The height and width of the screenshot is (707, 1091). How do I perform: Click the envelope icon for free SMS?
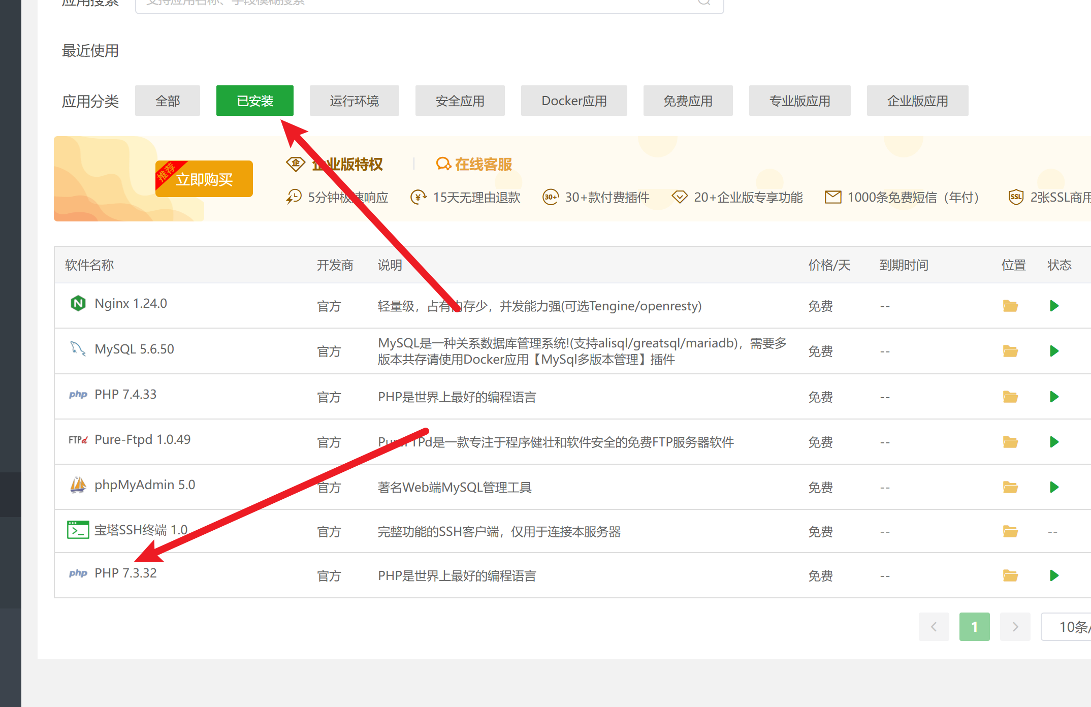pyautogui.click(x=833, y=197)
